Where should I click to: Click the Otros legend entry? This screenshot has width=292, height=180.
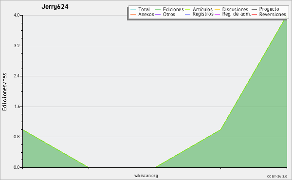(165, 14)
